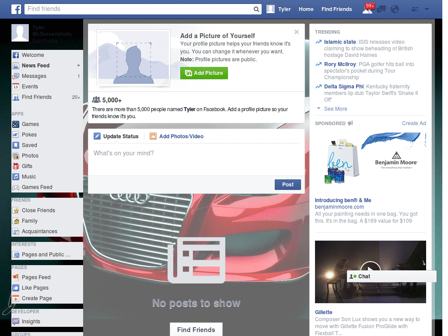The width and height of the screenshot is (448, 336).
Task: Click Home in the top menu bar
Action: tap(306, 9)
